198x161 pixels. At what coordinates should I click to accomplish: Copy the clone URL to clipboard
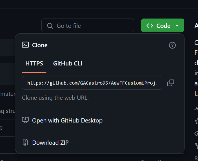click(x=171, y=83)
